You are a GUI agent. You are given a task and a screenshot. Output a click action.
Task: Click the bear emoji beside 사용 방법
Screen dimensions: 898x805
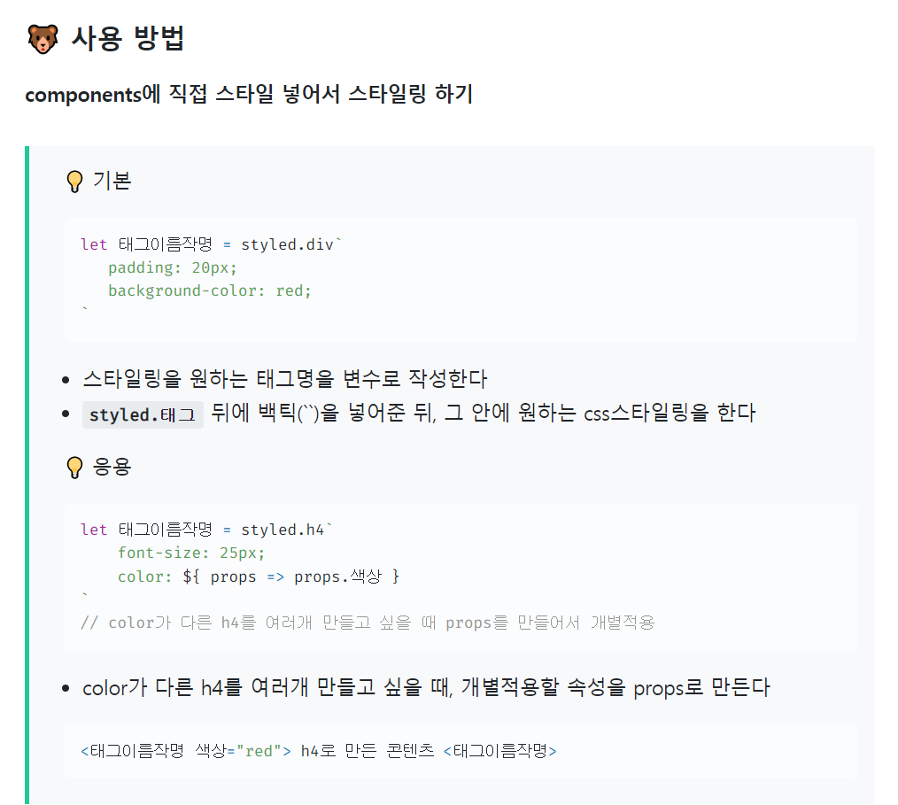pos(43,39)
